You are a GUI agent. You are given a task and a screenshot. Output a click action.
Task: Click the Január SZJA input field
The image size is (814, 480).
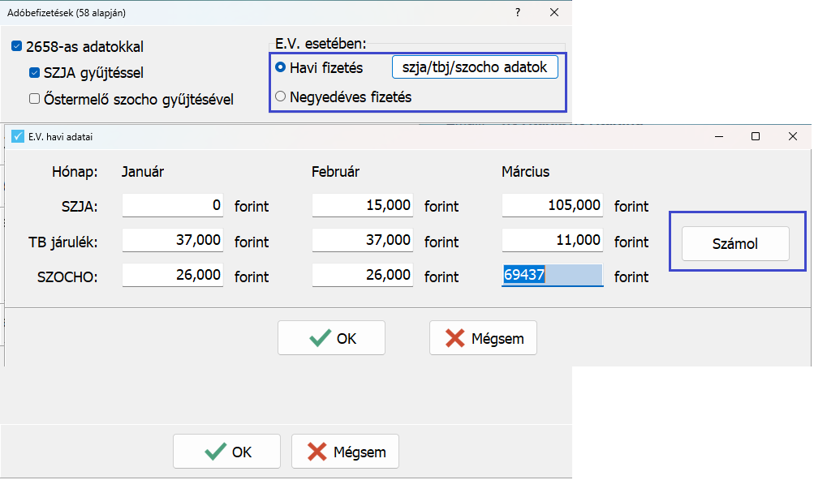(172, 206)
